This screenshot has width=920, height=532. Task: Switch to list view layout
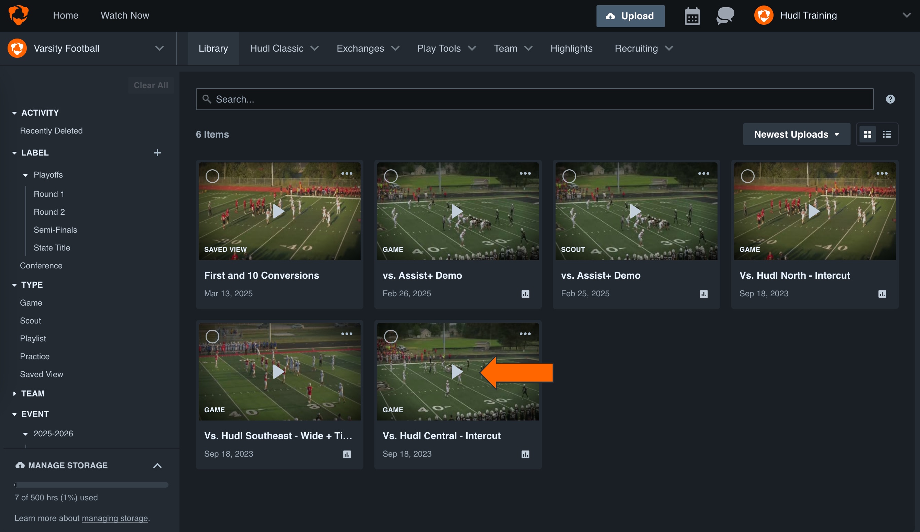[x=887, y=134]
